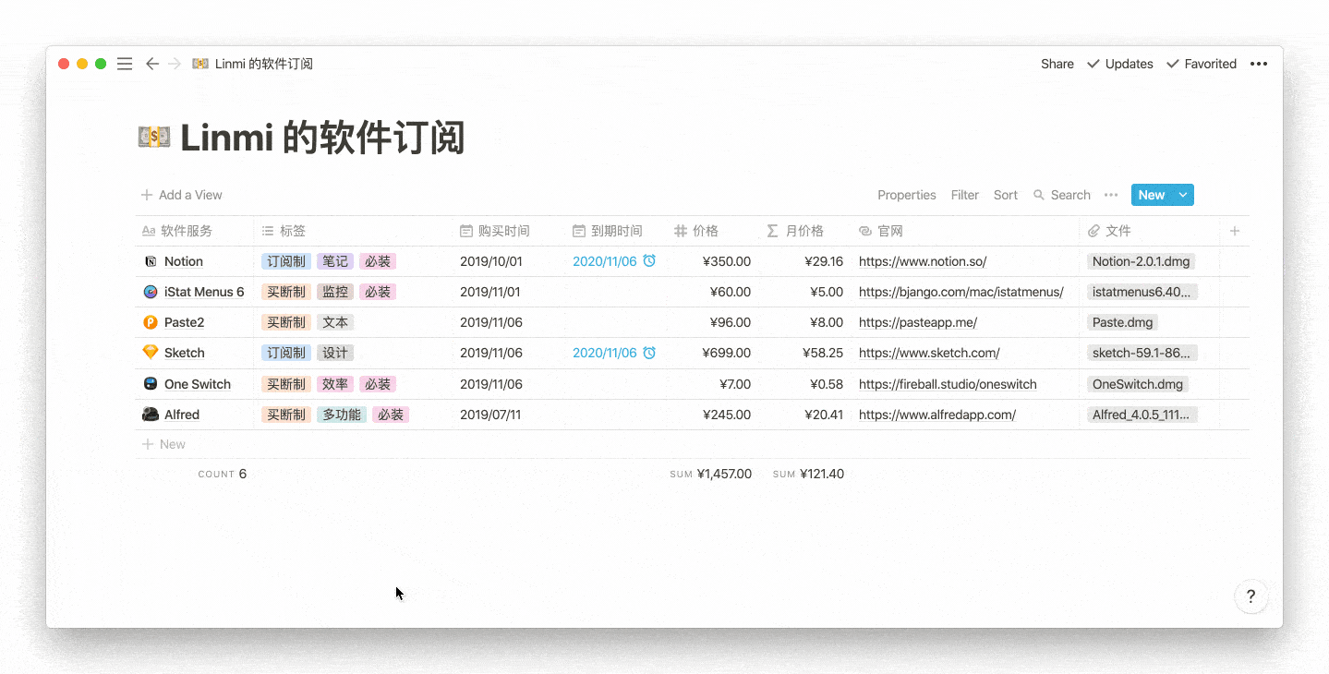The height and width of the screenshot is (674, 1329).
Task: Open the 月价格 column header menu
Action: (805, 231)
